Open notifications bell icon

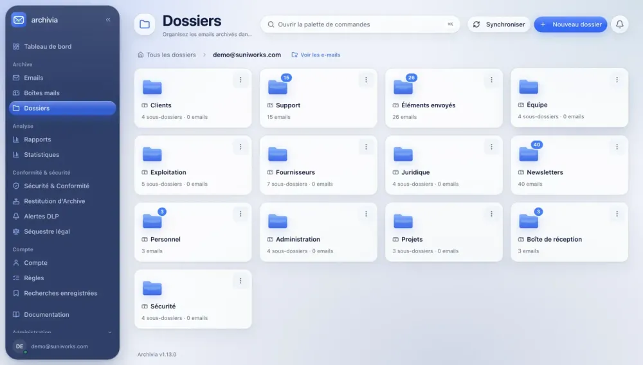pos(620,24)
